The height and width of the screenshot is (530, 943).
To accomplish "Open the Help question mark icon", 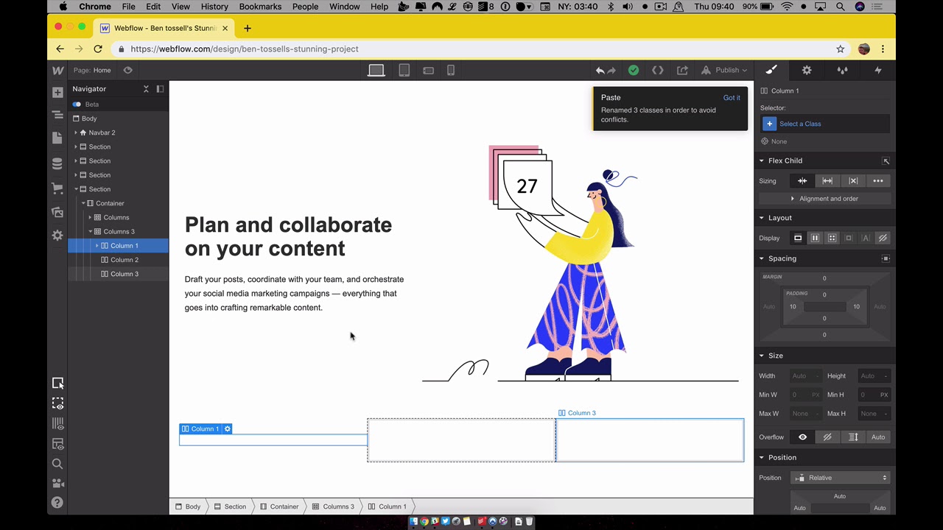I will [x=57, y=503].
